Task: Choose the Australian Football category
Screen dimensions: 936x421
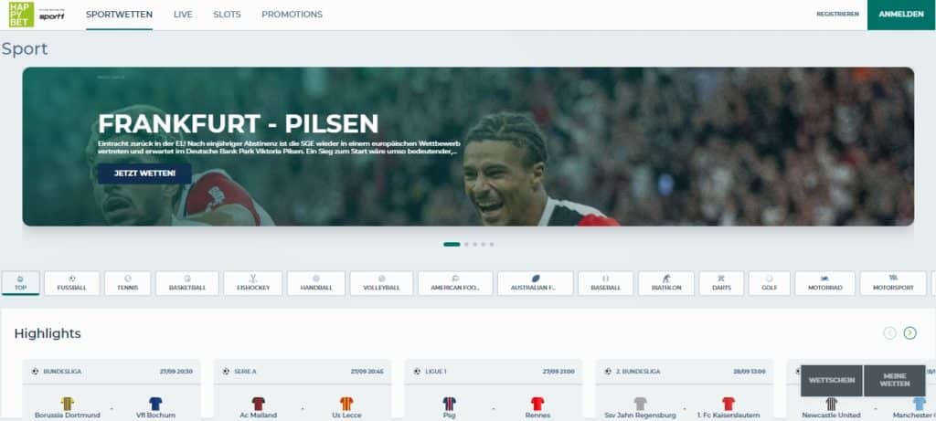Action: point(535,283)
